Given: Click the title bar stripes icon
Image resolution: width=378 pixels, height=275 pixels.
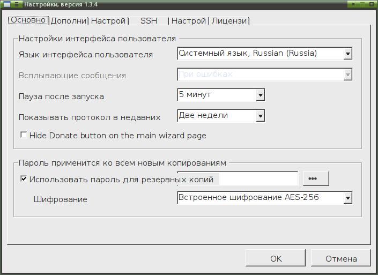Looking at the screenshot, I should [17, 4].
